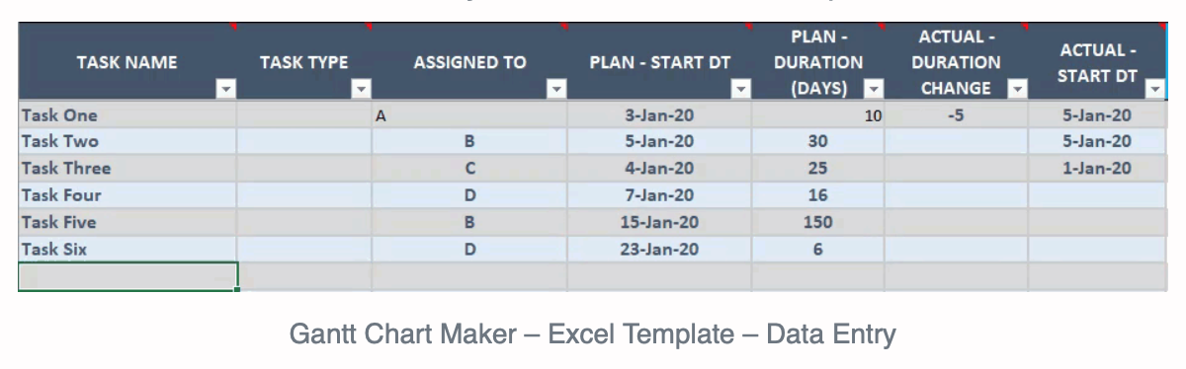Select the Task One name cell
1186x369 pixels.
(127, 115)
